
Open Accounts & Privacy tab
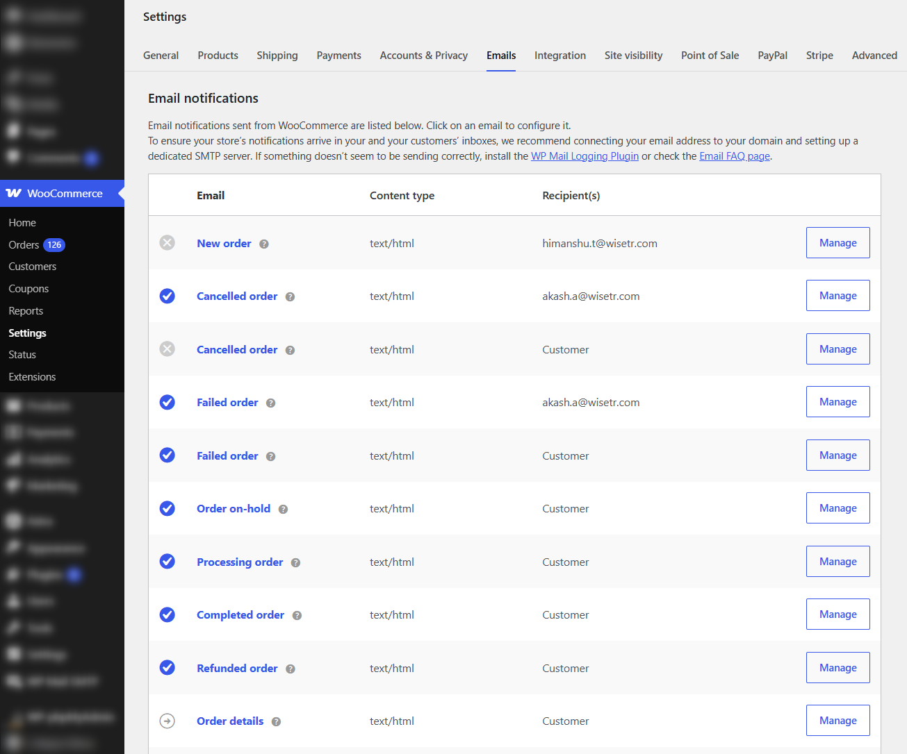coord(424,56)
